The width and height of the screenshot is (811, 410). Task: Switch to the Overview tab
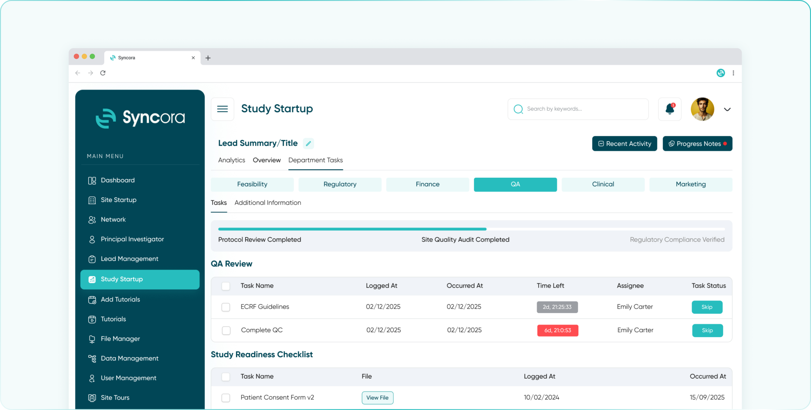point(267,160)
